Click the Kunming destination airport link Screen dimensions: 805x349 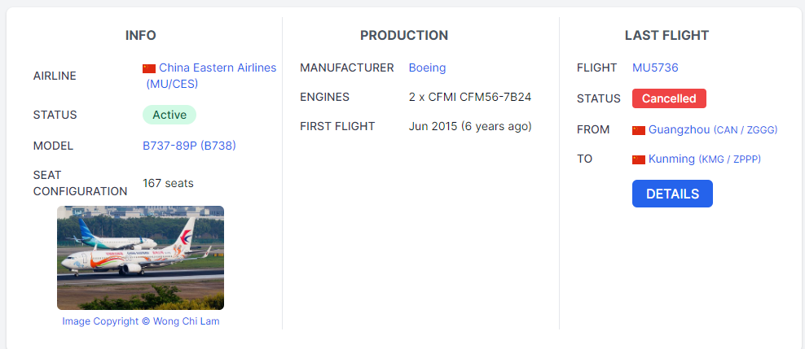point(671,159)
